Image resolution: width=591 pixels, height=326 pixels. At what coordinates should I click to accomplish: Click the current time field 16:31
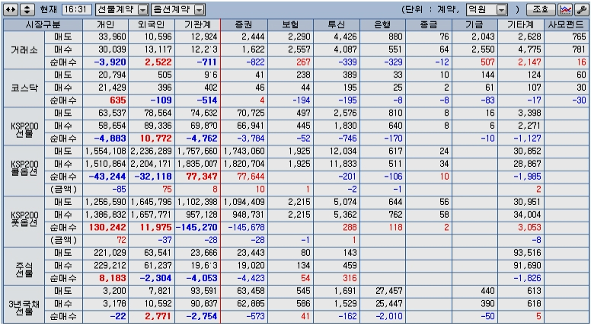tap(76, 10)
